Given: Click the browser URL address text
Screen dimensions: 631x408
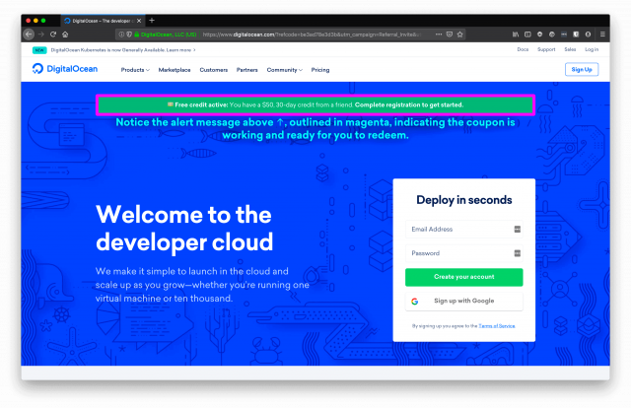Looking at the screenshot, I should click(x=312, y=34).
